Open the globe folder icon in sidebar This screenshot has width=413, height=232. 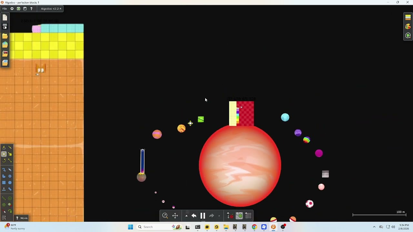click(5, 45)
